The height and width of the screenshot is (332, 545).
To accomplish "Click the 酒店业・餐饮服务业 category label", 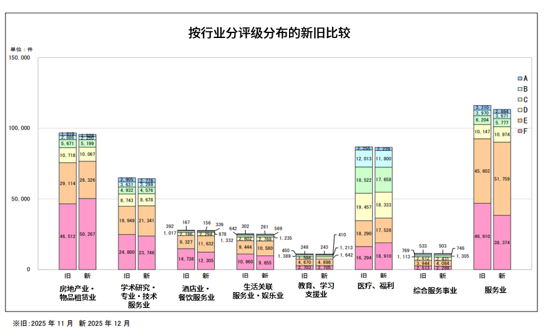I will coord(196,293).
